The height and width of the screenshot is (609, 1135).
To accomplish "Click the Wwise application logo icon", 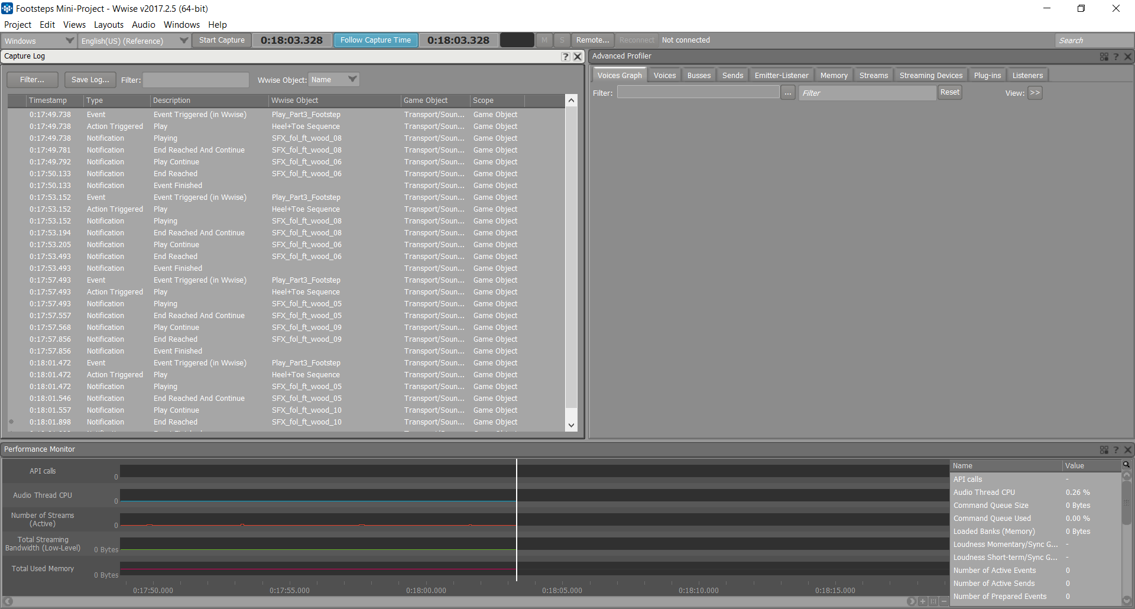I will (x=7, y=8).
